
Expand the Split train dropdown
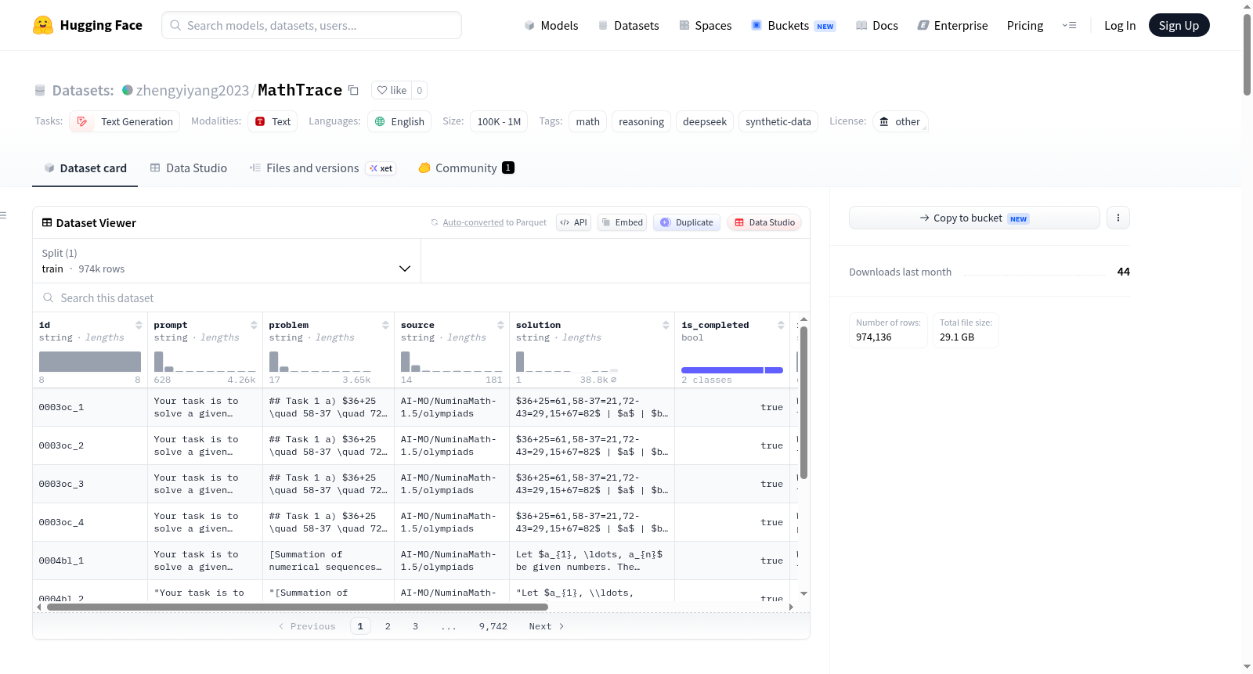click(226, 261)
